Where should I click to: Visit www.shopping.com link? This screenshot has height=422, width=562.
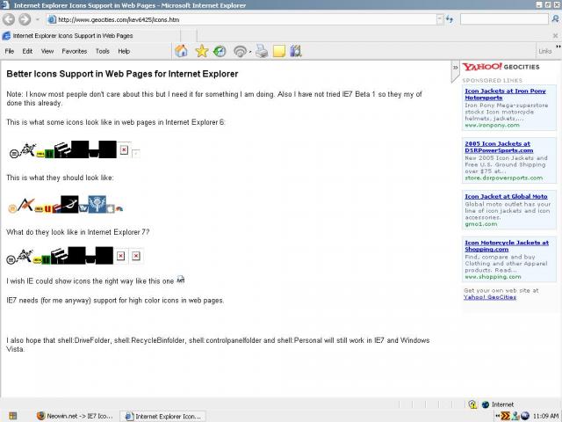(x=493, y=277)
